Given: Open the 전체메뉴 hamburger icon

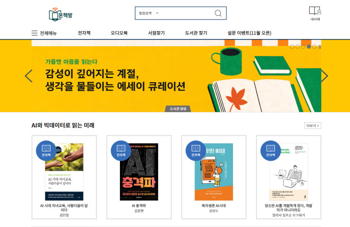Looking at the screenshot, I should (34, 33).
